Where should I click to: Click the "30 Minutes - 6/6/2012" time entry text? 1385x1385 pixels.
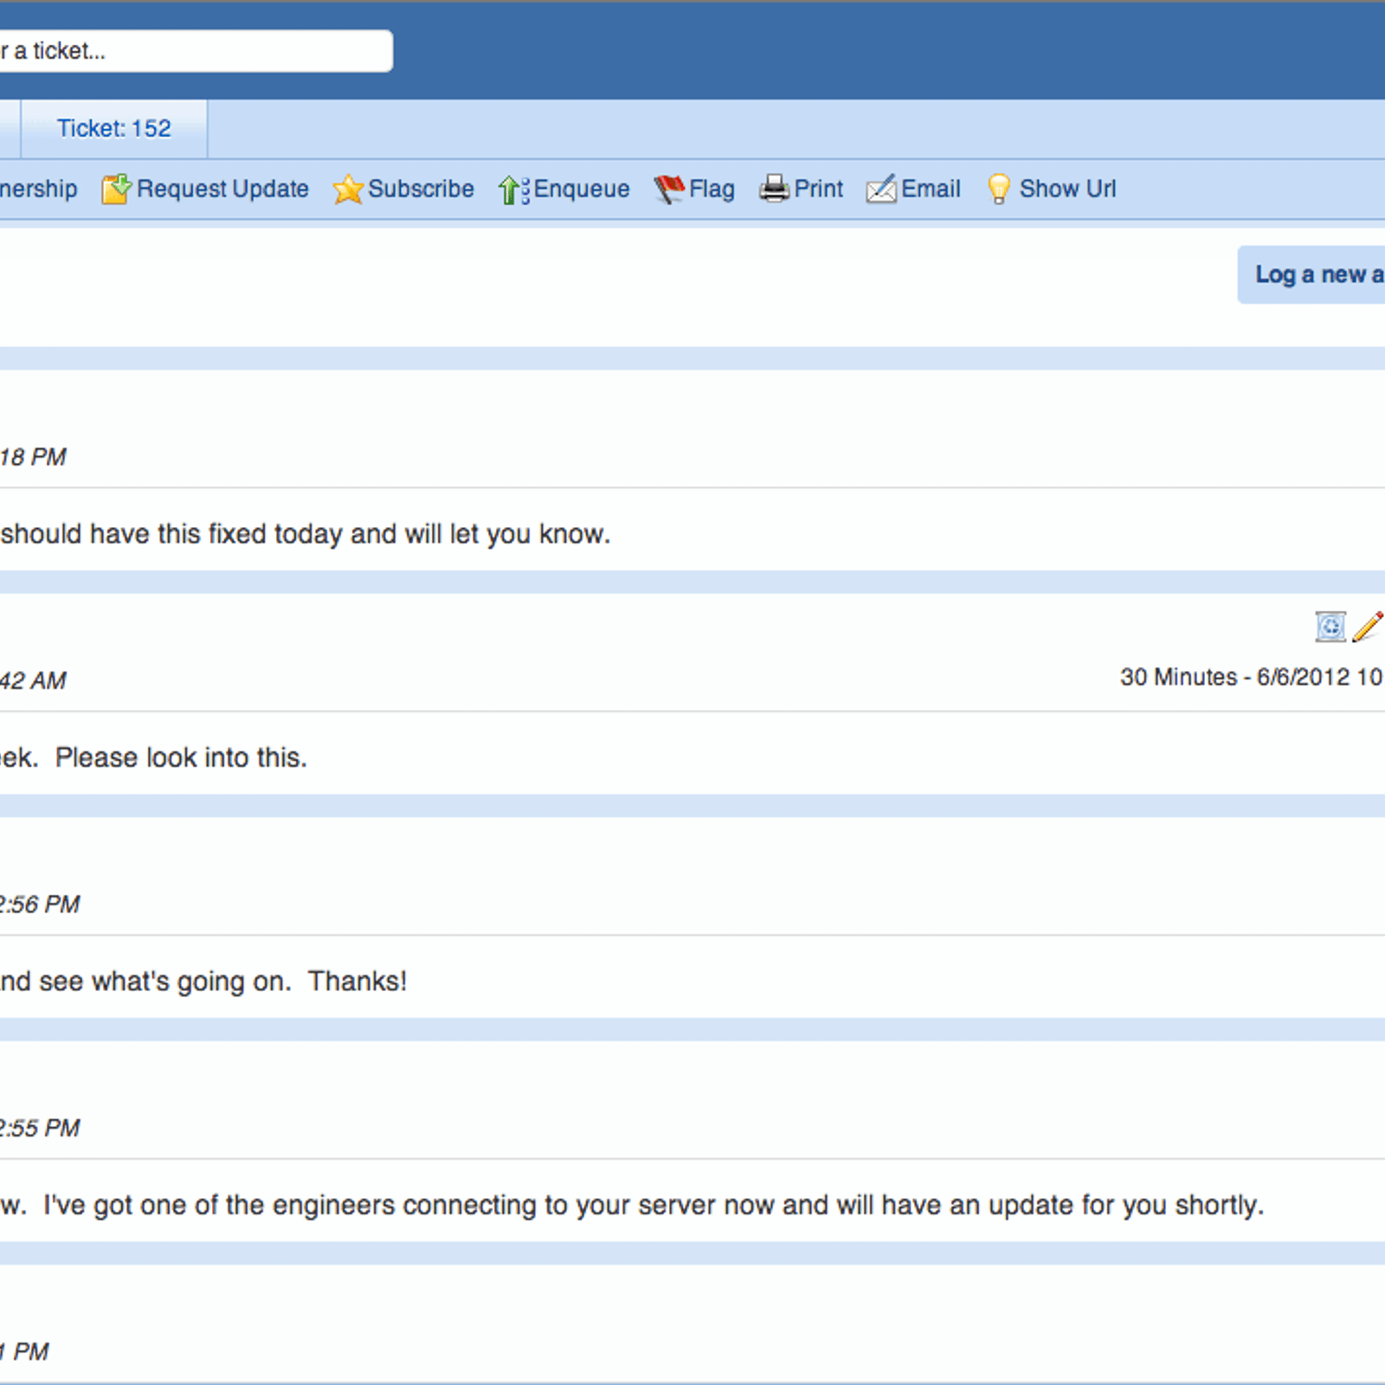(x=1252, y=677)
